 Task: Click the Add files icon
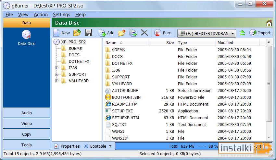pos(102,33)
